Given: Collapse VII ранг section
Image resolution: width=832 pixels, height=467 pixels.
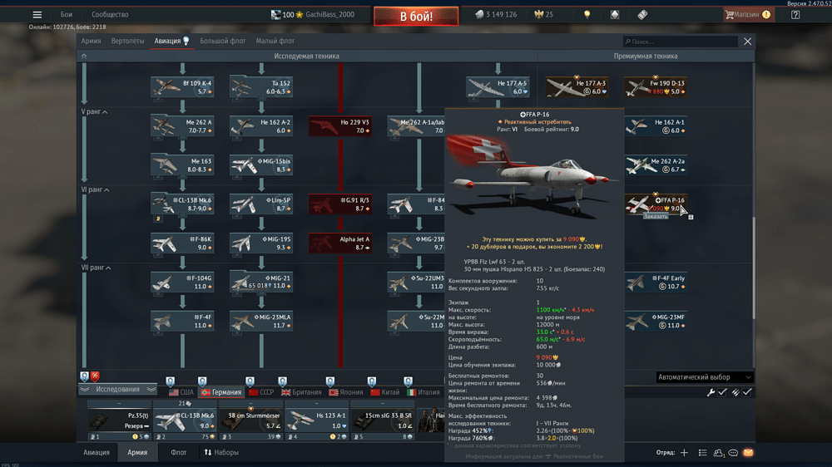Looking at the screenshot, I should click(96, 268).
